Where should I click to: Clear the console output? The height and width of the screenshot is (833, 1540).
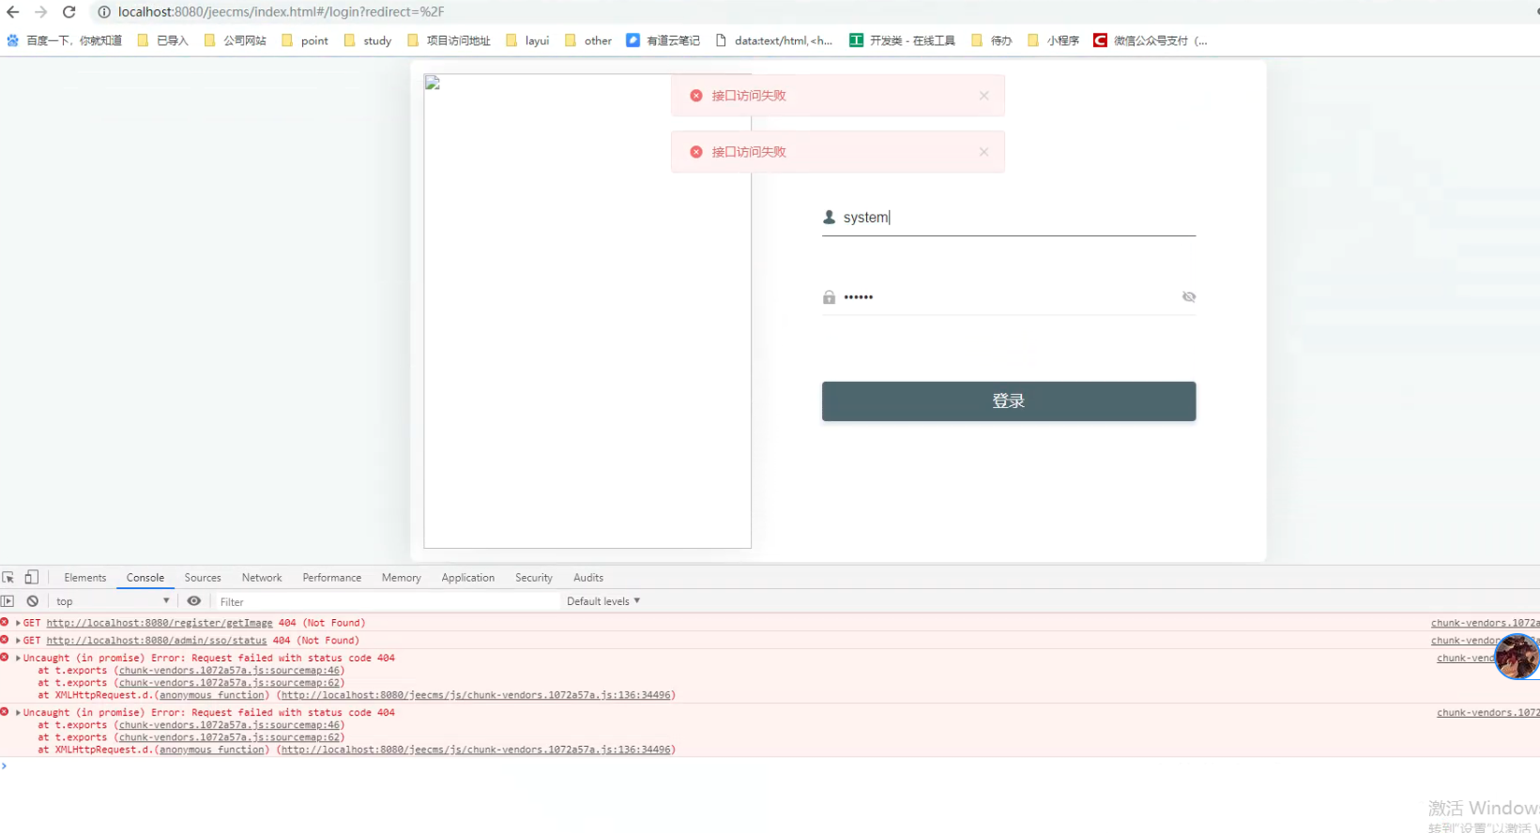[x=33, y=601]
